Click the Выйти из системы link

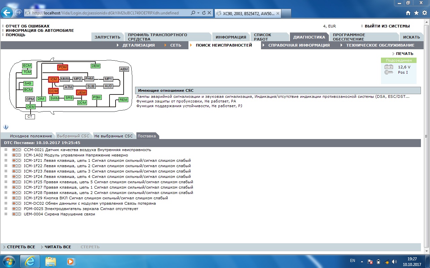click(x=387, y=26)
